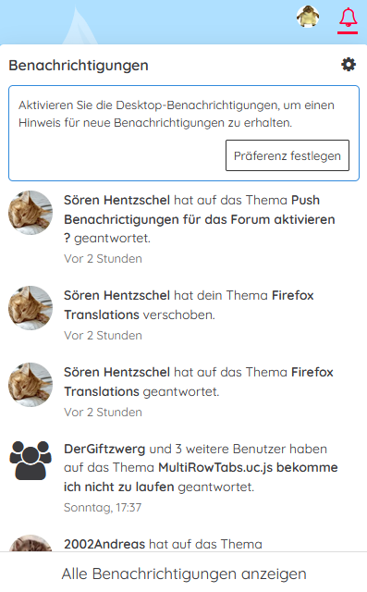Open the user profile avatar menu
This screenshot has width=367, height=592.
(308, 17)
